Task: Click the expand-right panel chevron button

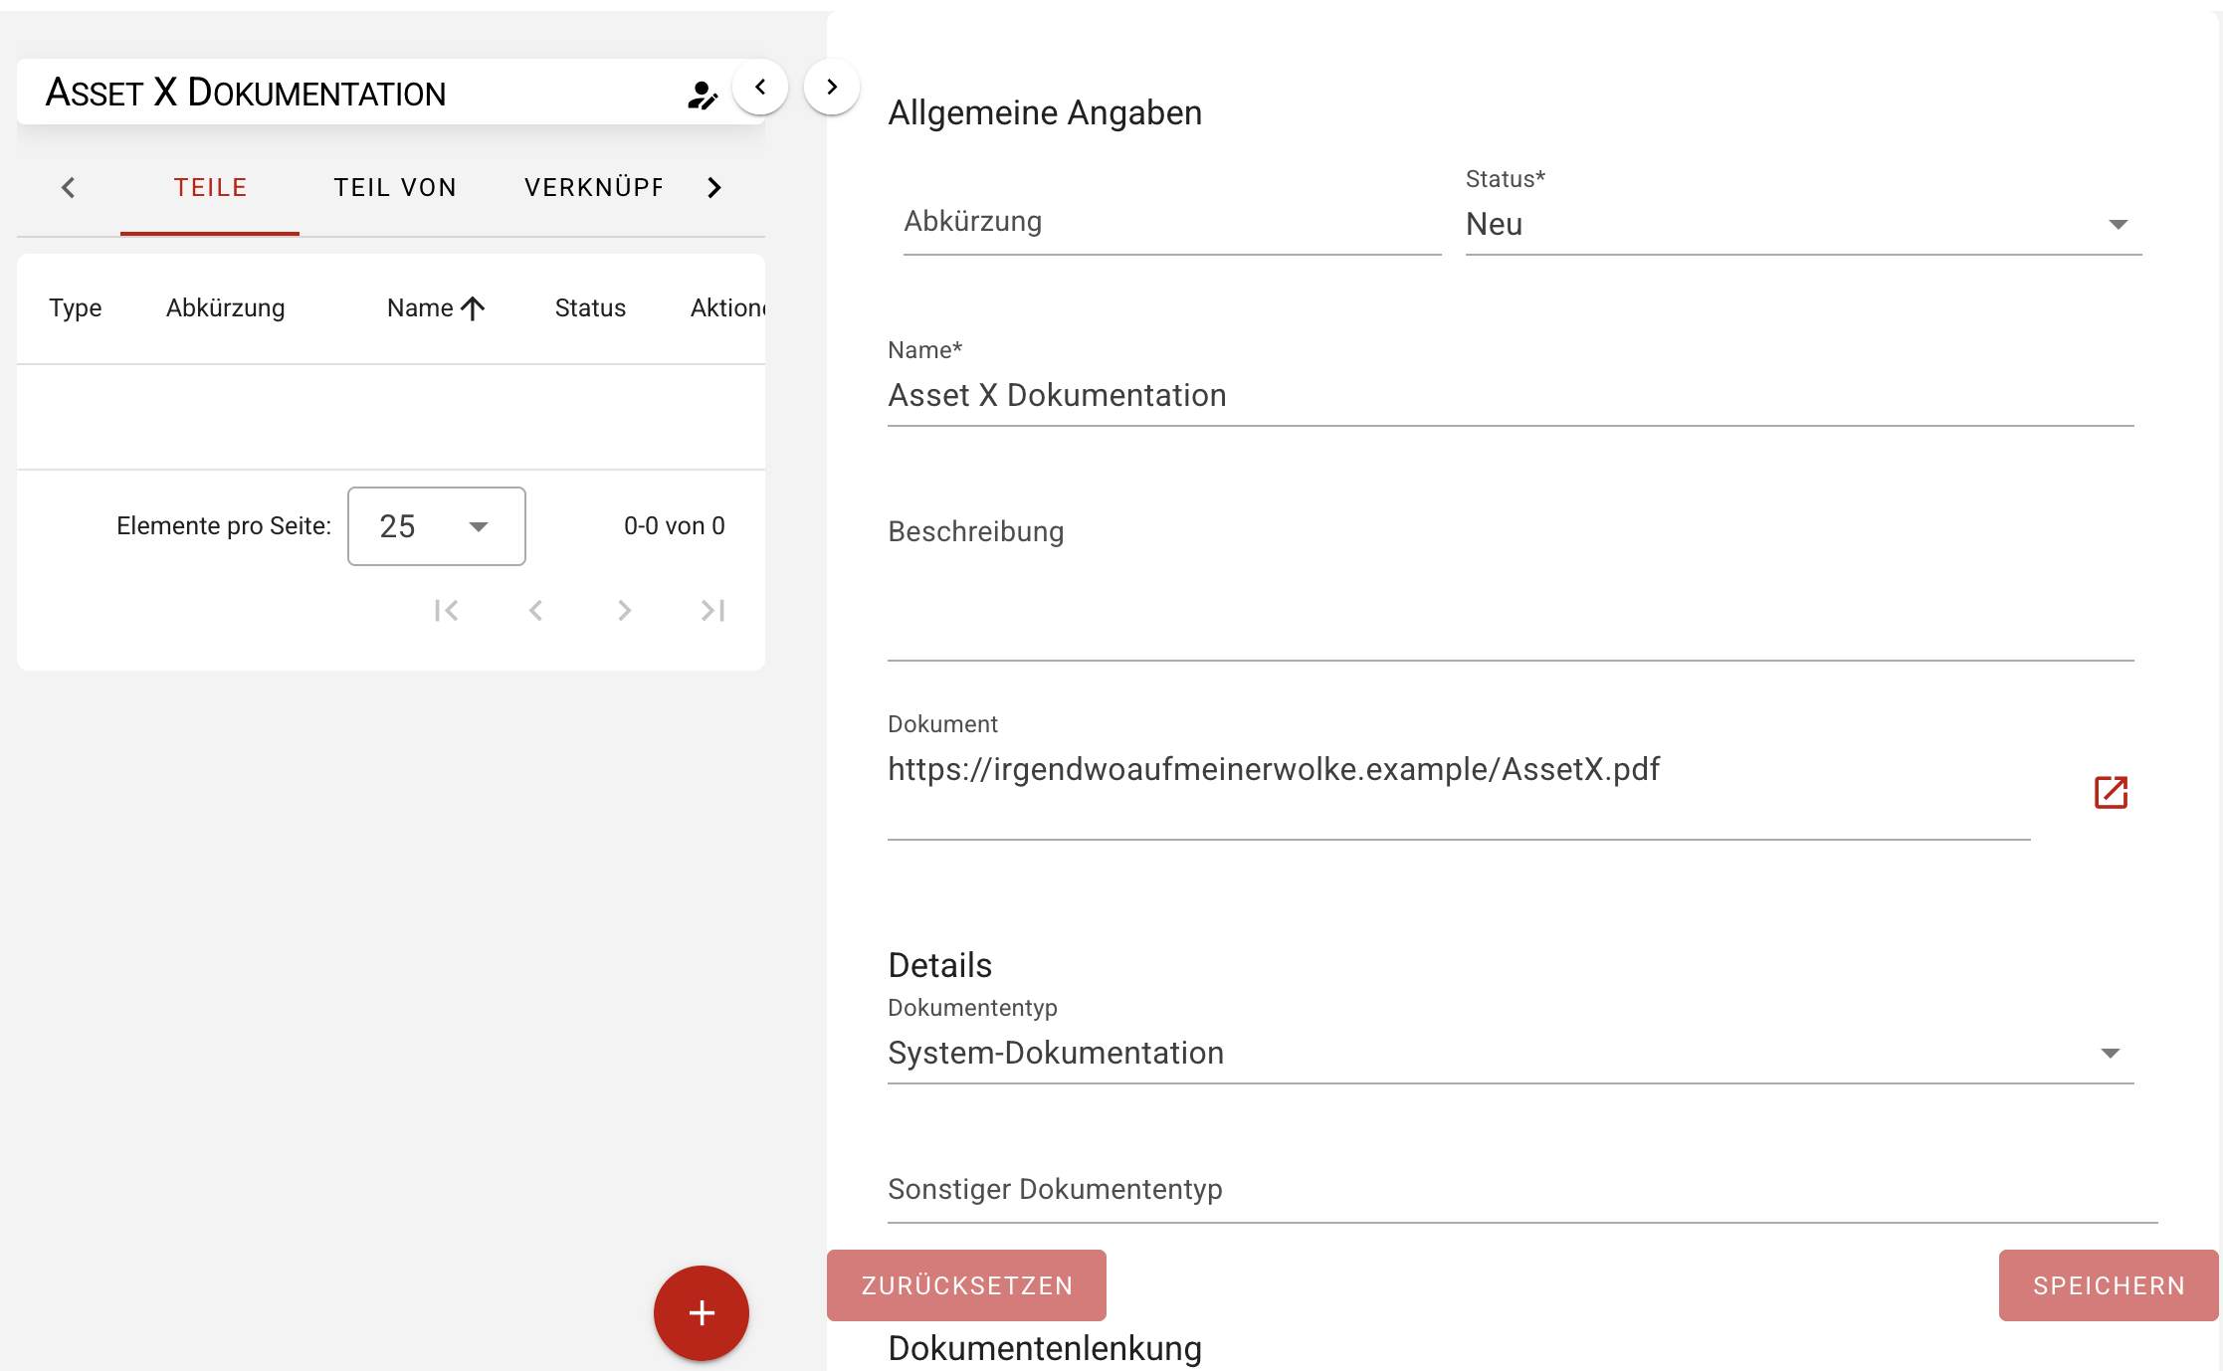Action: pos(832,88)
